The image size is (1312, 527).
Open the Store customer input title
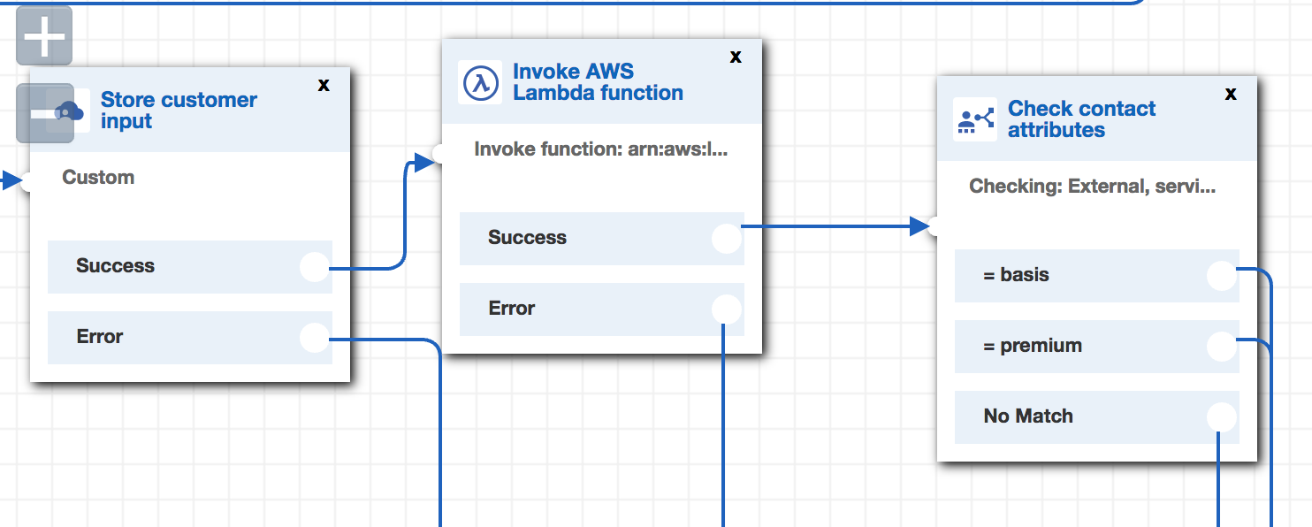[179, 111]
